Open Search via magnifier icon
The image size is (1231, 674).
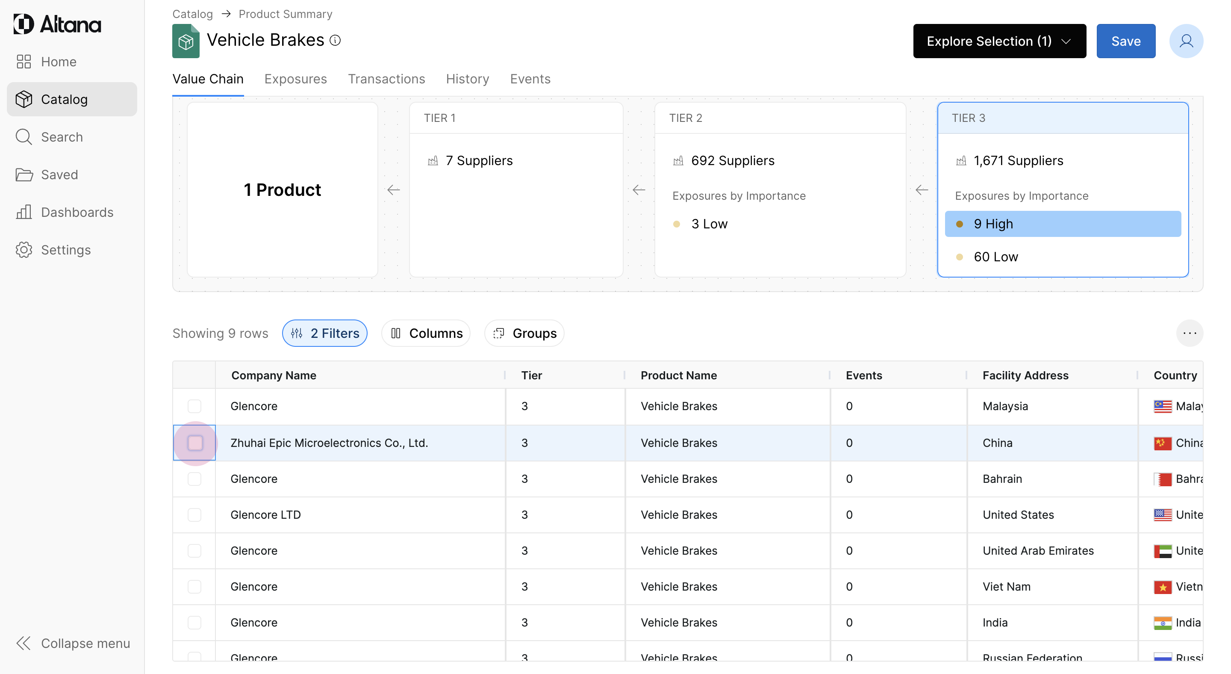tap(24, 137)
